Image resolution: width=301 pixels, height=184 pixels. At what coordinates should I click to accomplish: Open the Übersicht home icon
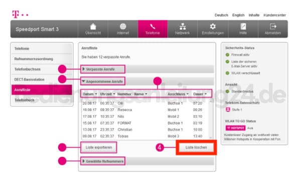point(93,26)
